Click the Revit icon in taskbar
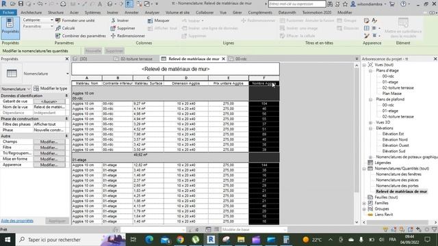 pos(211,240)
